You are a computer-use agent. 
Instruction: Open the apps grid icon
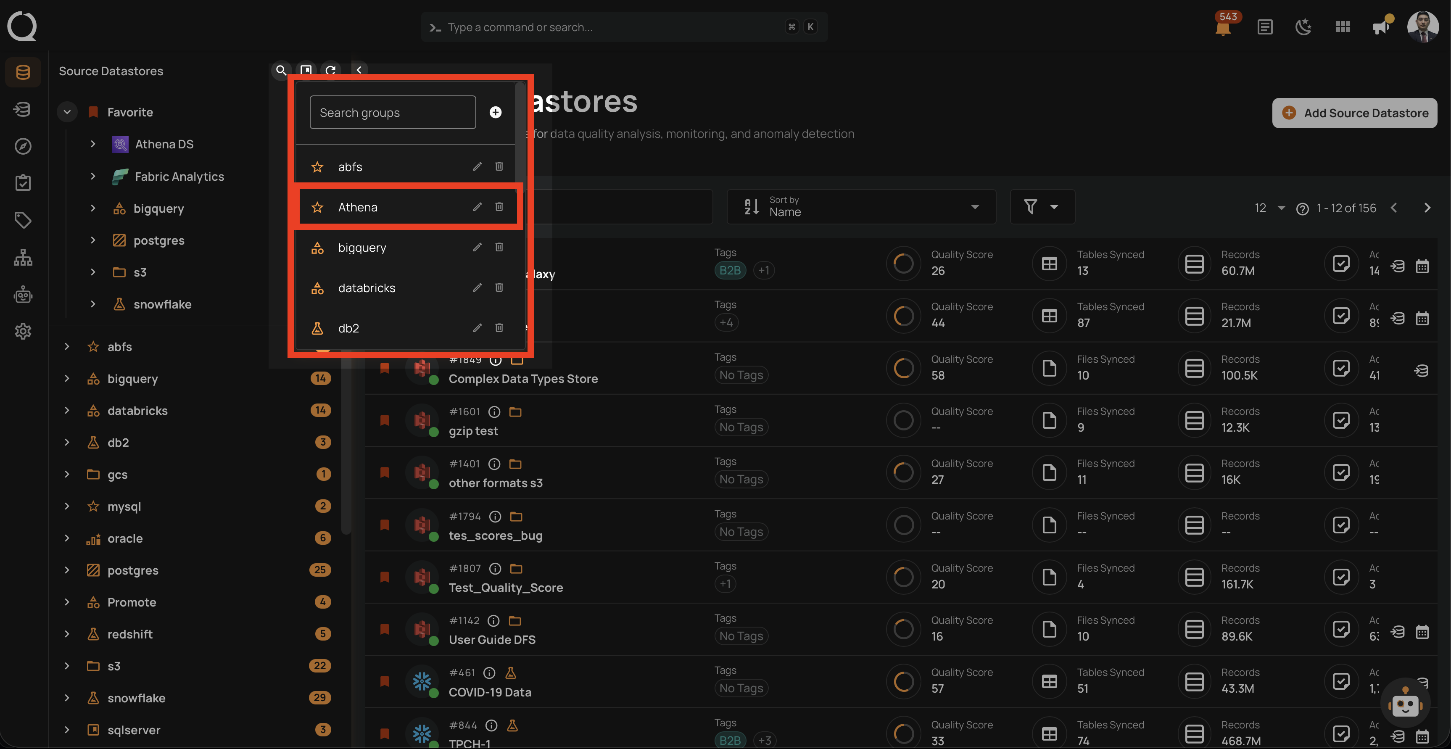(1343, 26)
